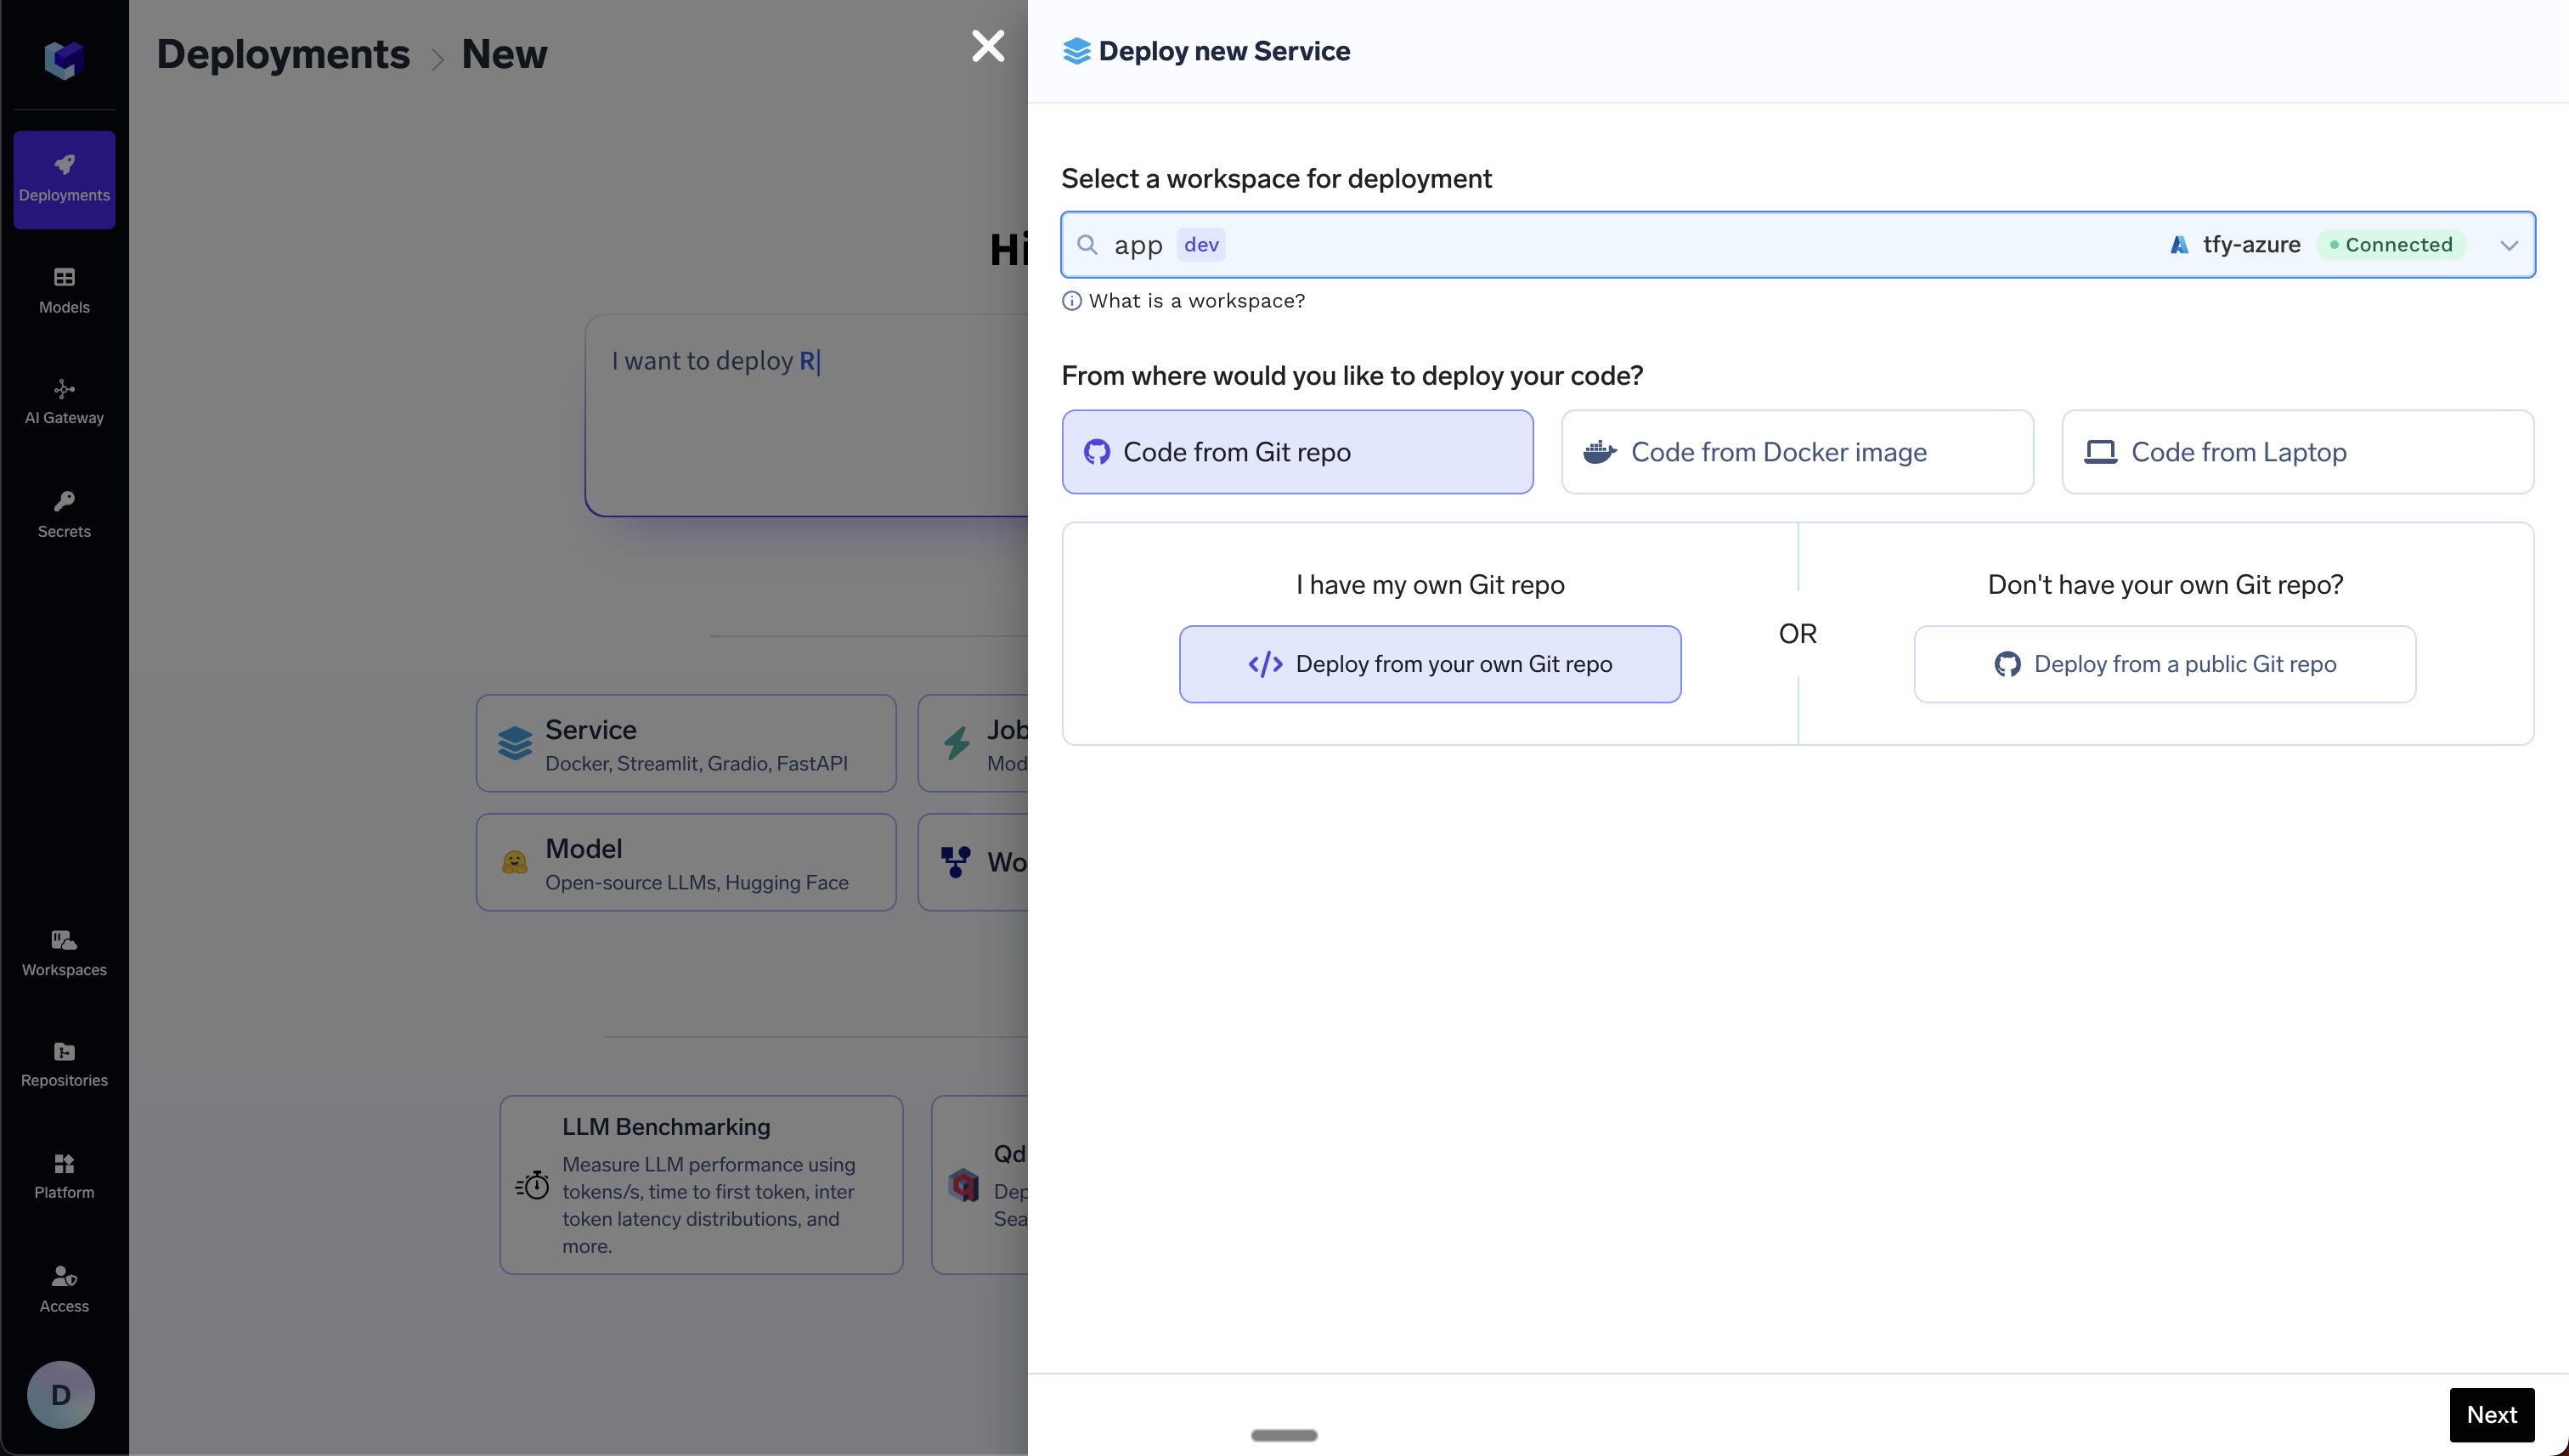Close the Deploy new Service panel

988,45
